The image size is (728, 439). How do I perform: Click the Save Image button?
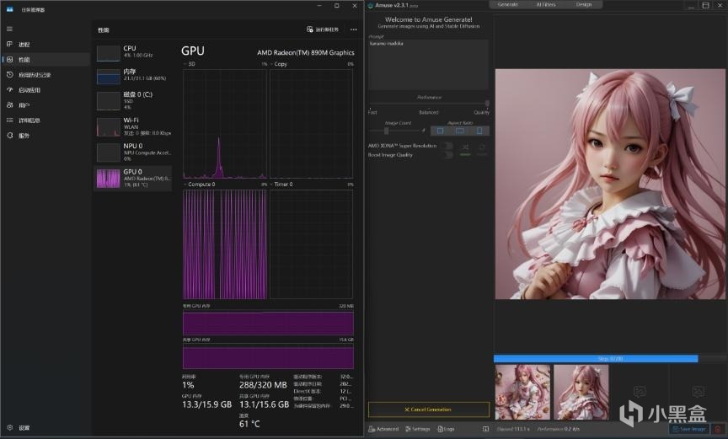pos(689,429)
